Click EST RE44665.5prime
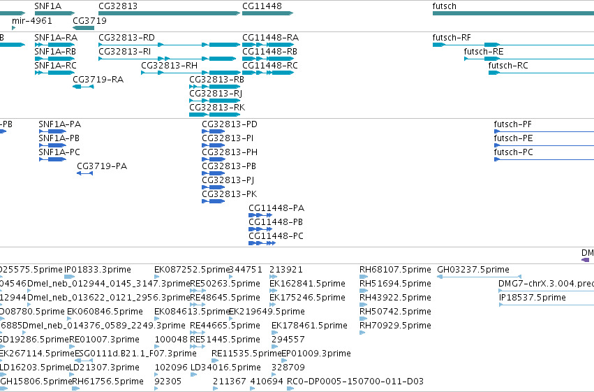594x392 pixels. point(198,333)
